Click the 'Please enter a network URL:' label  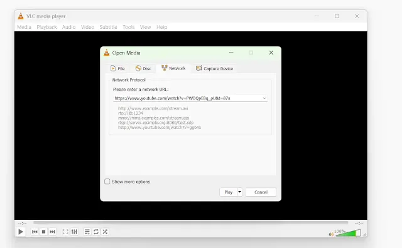click(x=141, y=89)
